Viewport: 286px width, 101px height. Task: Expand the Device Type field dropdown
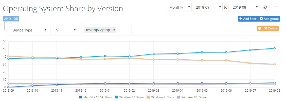[x=28, y=30]
